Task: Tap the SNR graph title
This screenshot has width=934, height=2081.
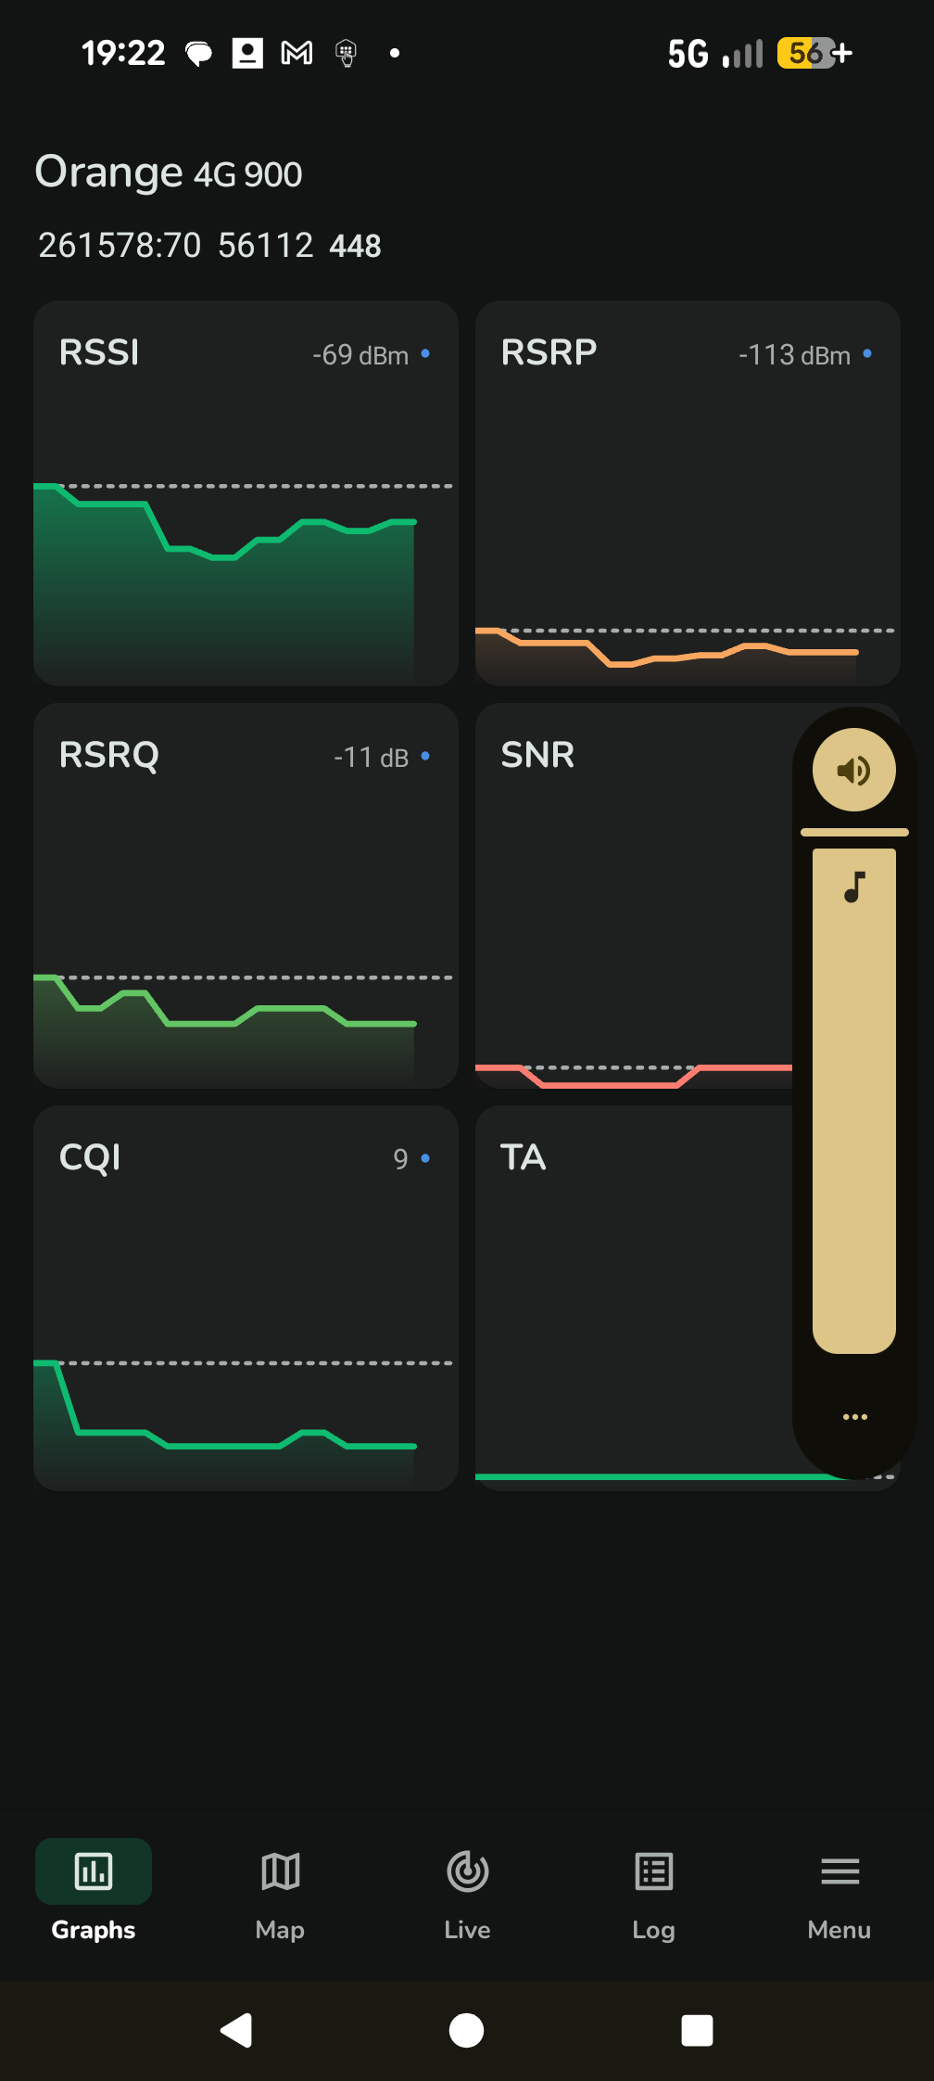Action: [538, 755]
